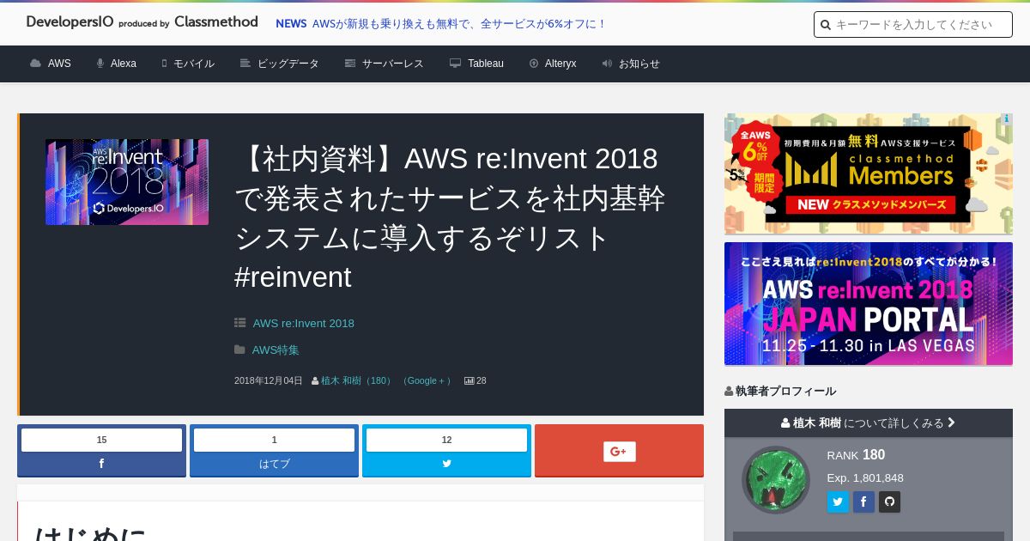The width and height of the screenshot is (1030, 541).
Task: Open the AWS re:Invent 2018 series link
Action: 303,324
